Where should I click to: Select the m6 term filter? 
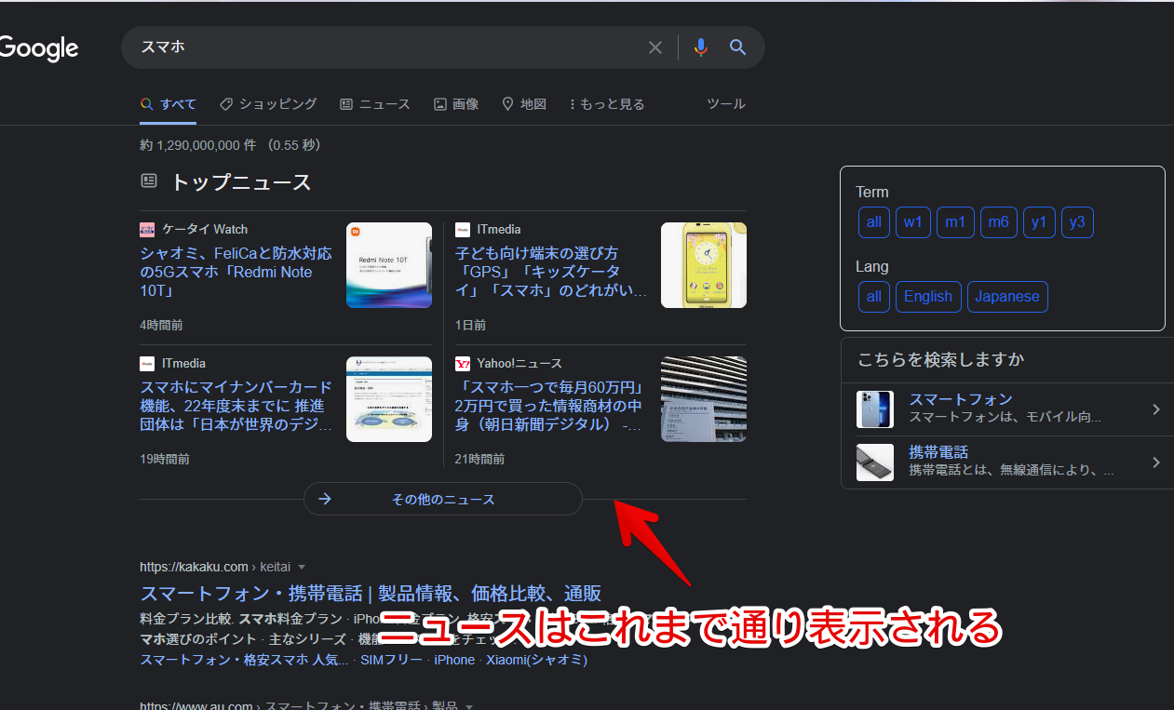click(x=999, y=222)
